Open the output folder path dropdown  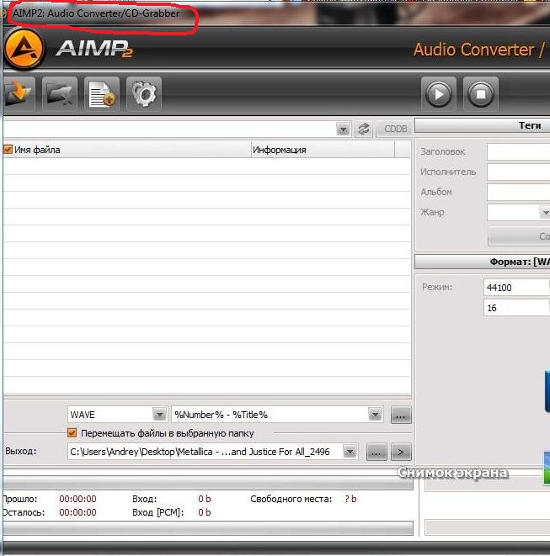[349, 452]
